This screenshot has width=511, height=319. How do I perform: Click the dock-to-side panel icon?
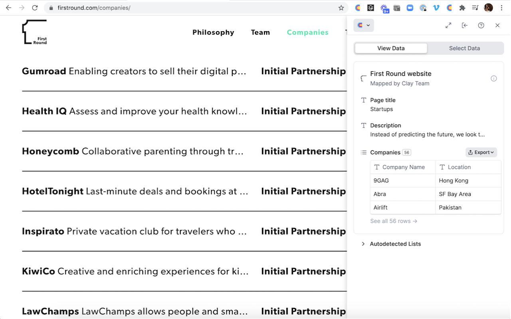(465, 26)
